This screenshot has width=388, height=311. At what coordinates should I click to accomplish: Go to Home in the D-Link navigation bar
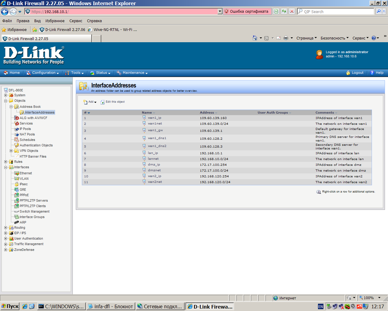(x=12, y=73)
